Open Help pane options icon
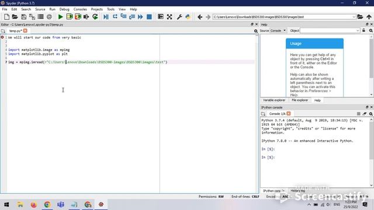 click(x=371, y=30)
